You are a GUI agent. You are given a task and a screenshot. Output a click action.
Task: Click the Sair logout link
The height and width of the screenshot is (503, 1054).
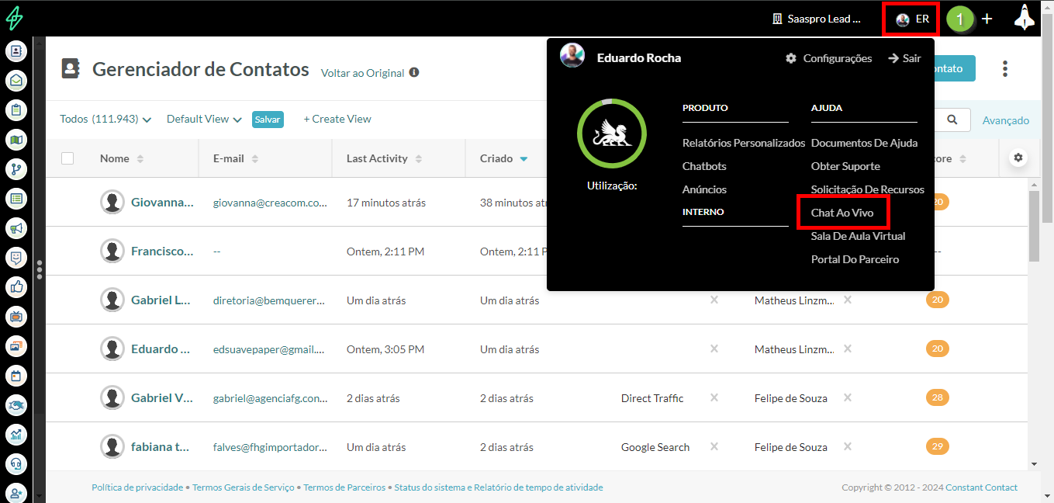pos(904,58)
